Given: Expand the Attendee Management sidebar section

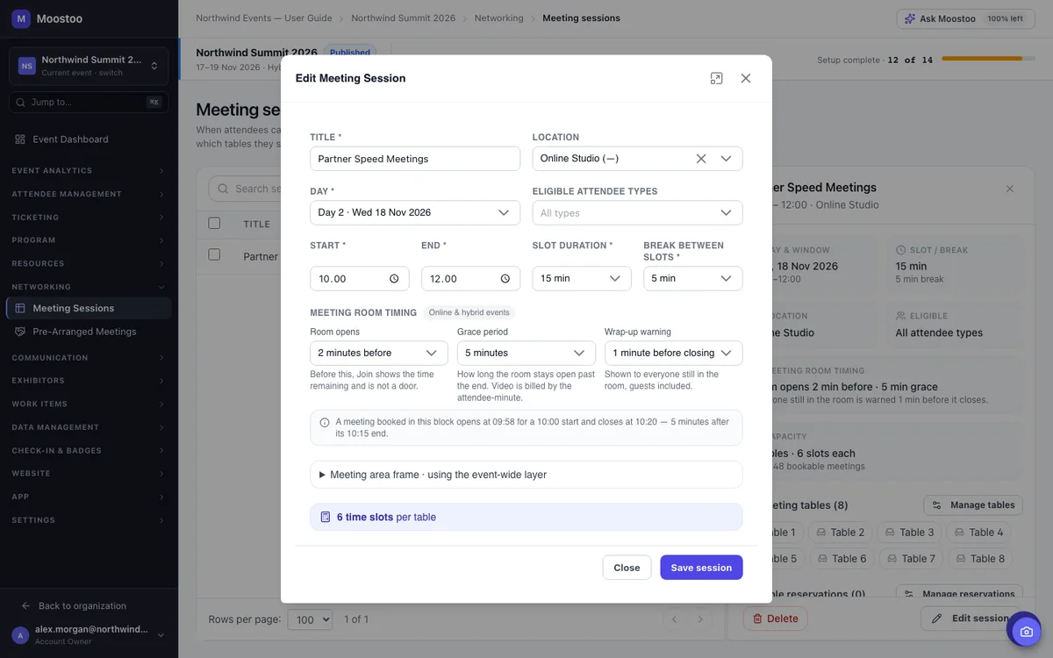Looking at the screenshot, I should 88,194.
